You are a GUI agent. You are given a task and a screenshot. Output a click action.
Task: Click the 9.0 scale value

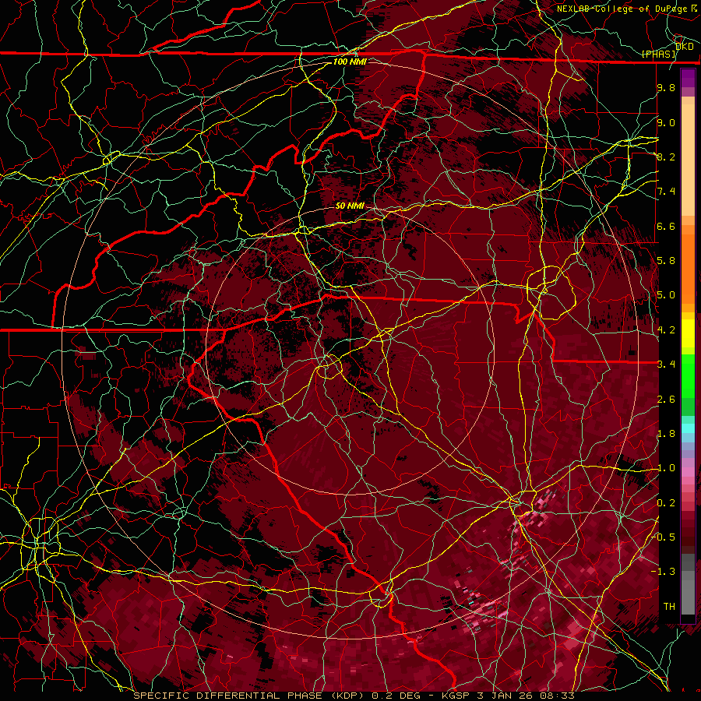tap(666, 122)
